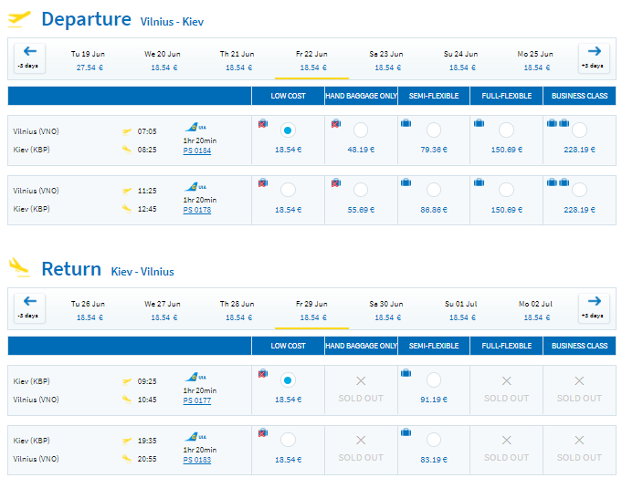Switch departure date to Tu 19 Jun

coord(88,60)
